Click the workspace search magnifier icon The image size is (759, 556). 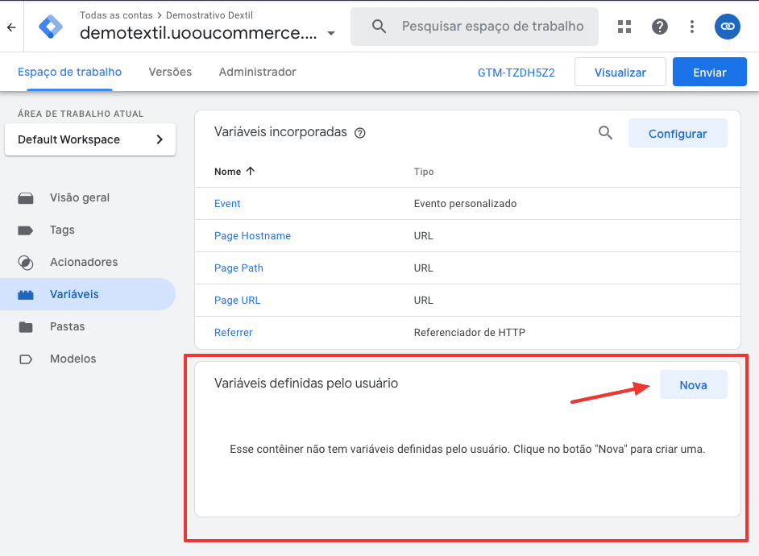379,26
